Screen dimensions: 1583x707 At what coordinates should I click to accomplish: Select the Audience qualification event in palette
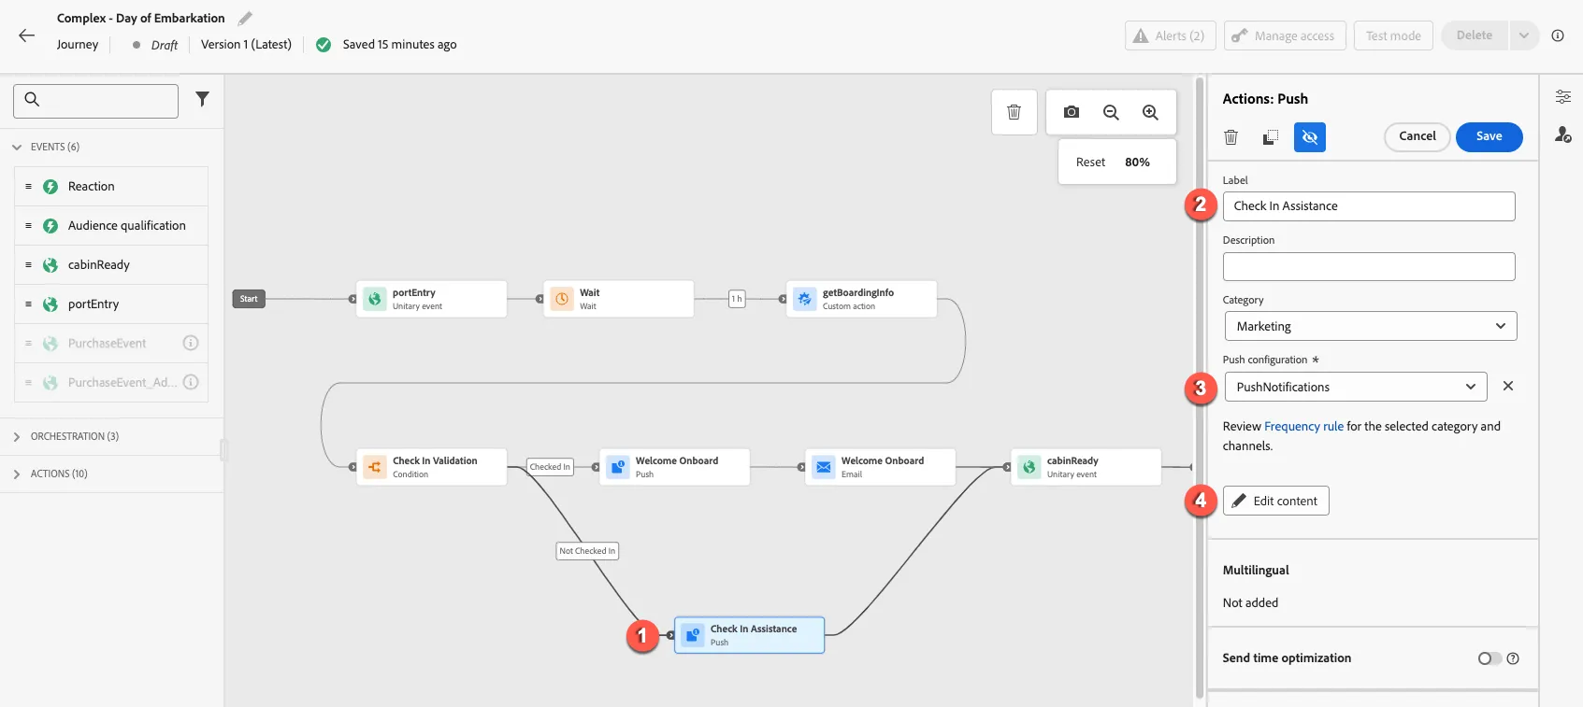111,226
